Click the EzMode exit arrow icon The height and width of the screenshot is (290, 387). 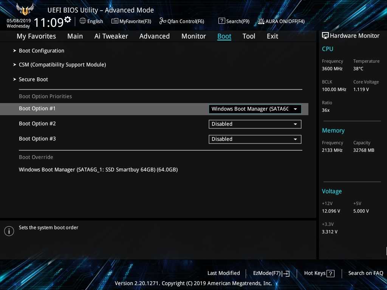(x=286, y=274)
